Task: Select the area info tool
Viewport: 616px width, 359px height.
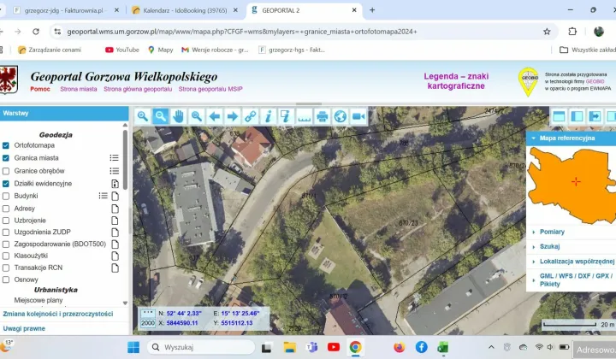Action: pos(286,116)
